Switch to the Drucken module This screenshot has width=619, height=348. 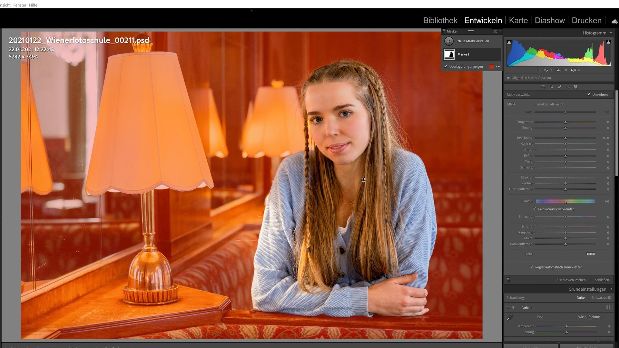click(586, 20)
